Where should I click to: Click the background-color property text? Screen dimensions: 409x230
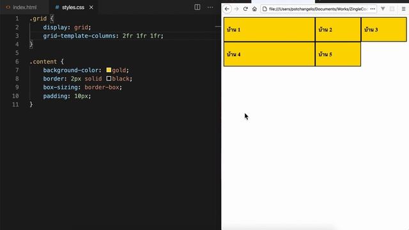(71, 70)
